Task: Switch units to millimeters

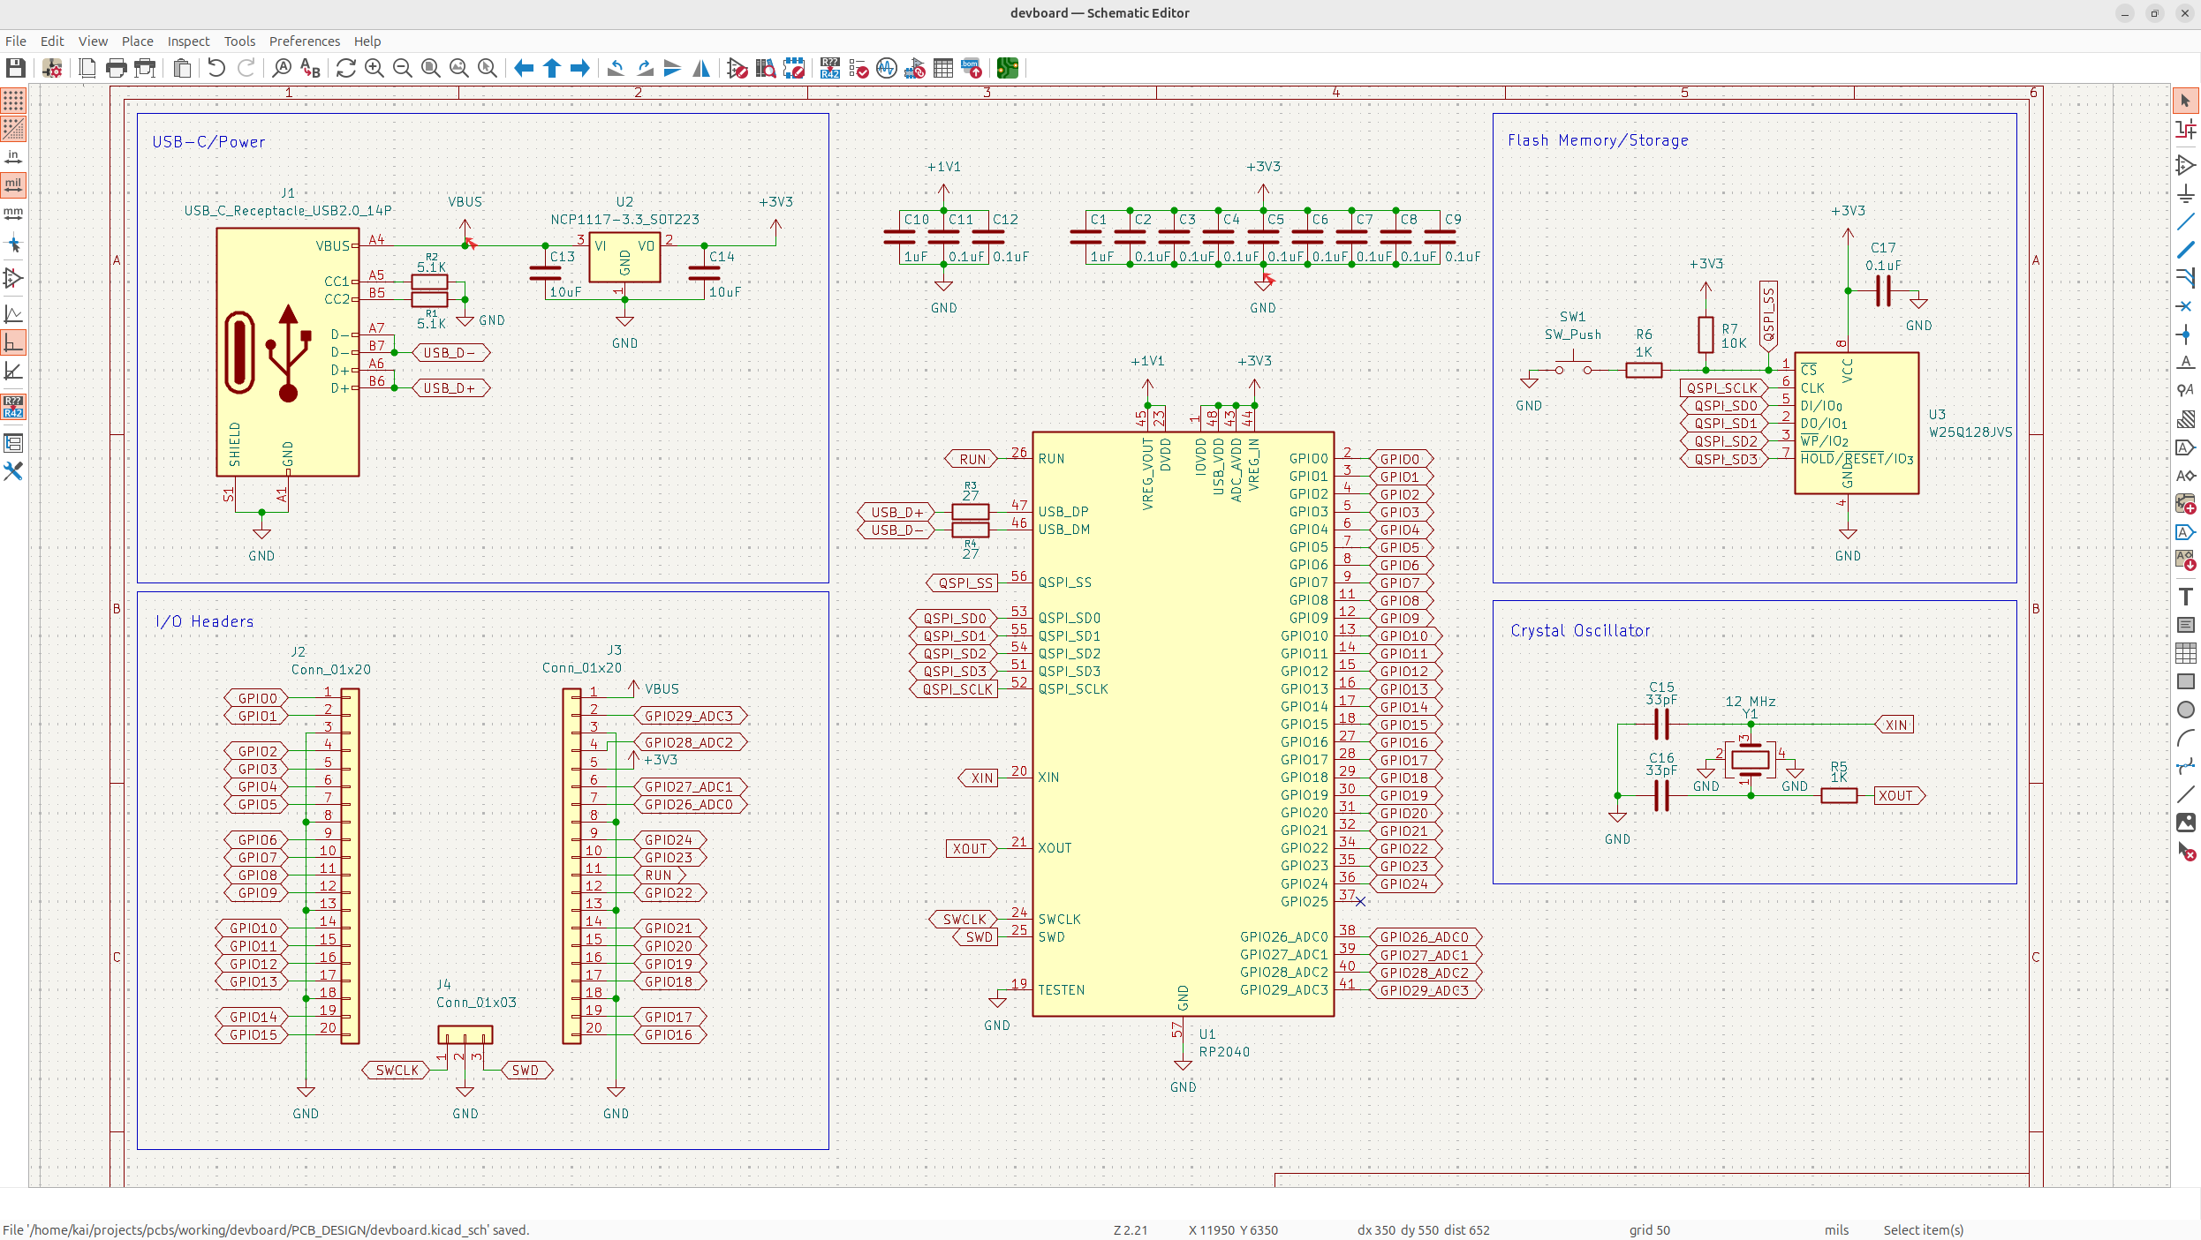Action: click(13, 214)
